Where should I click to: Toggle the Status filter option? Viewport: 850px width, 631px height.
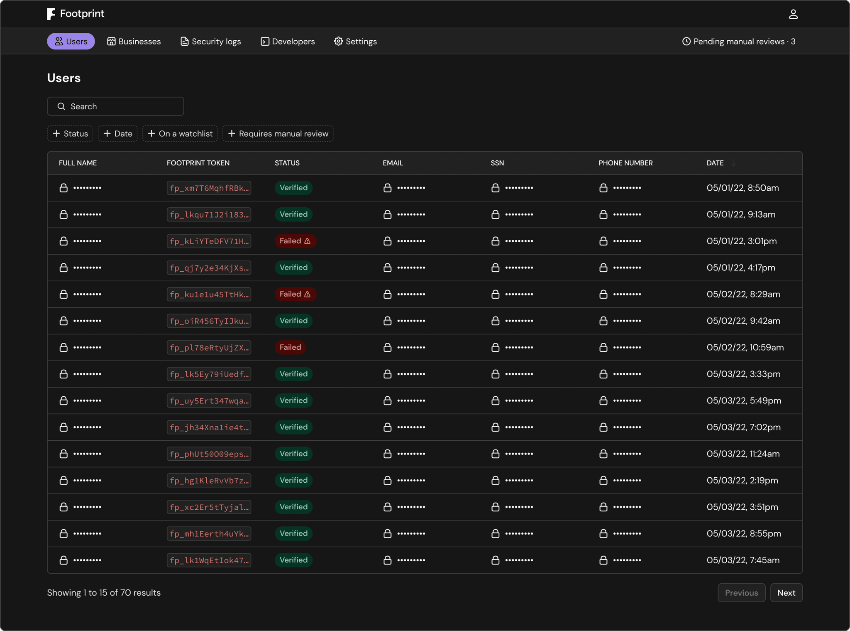pos(69,134)
